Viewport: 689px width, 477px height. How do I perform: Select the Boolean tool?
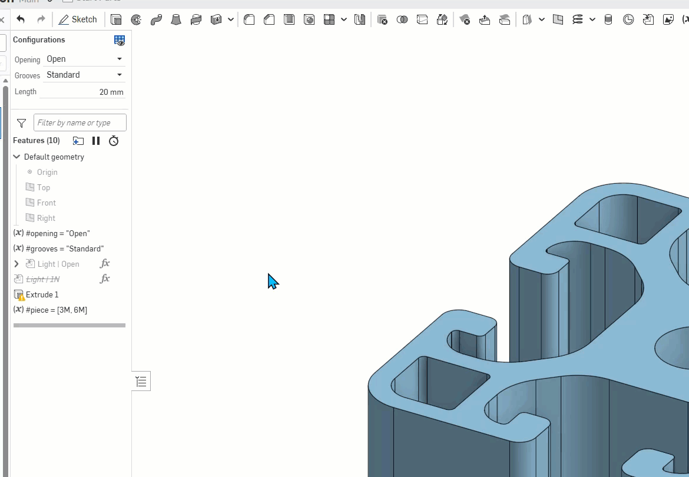[x=402, y=19]
